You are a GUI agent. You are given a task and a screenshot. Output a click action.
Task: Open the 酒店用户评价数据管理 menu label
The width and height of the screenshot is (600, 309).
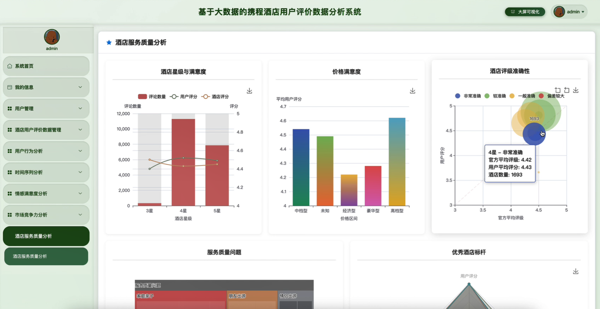38,130
